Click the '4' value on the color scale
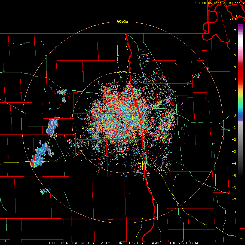245x245 pixels. pos(235,67)
